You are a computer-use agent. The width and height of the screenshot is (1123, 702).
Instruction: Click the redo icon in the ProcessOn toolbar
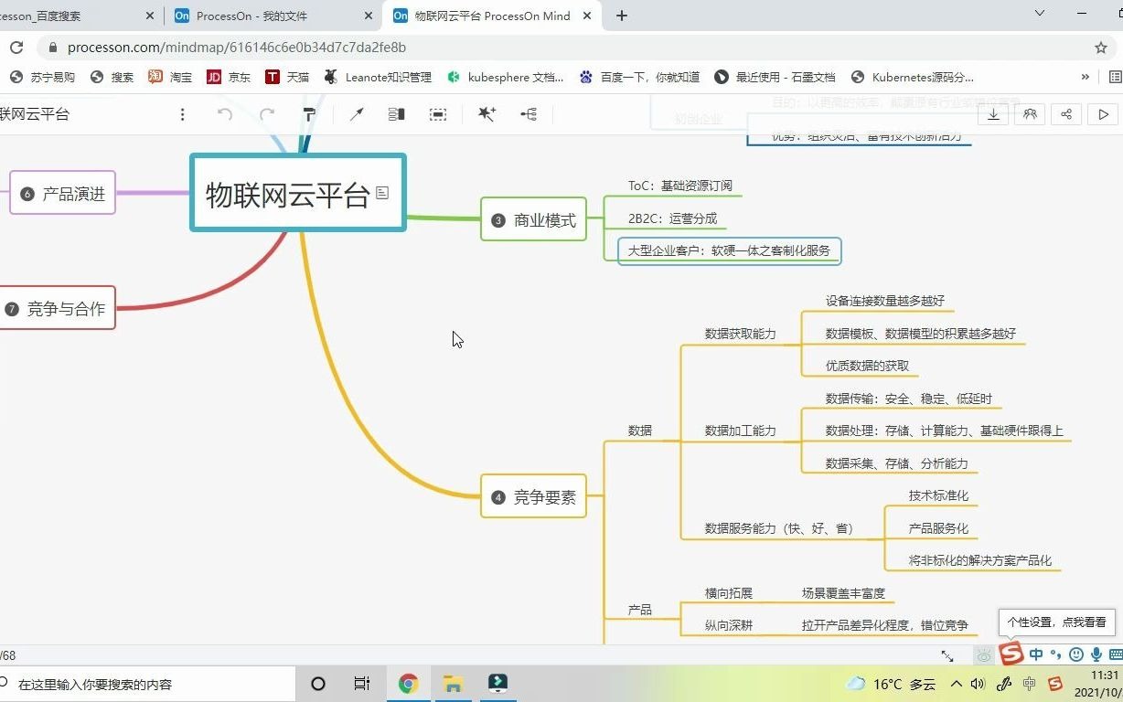267,114
